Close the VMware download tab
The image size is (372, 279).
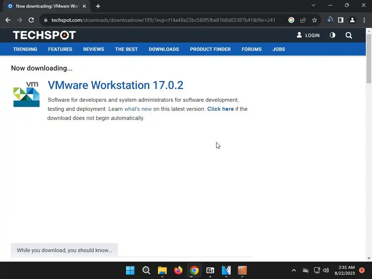click(x=84, y=7)
